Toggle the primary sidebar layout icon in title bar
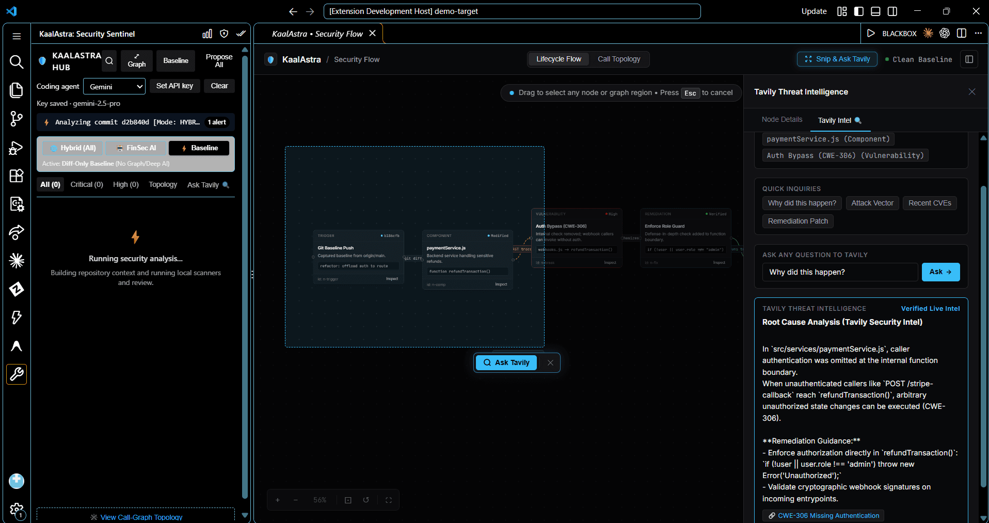The height and width of the screenshot is (523, 989). (859, 11)
